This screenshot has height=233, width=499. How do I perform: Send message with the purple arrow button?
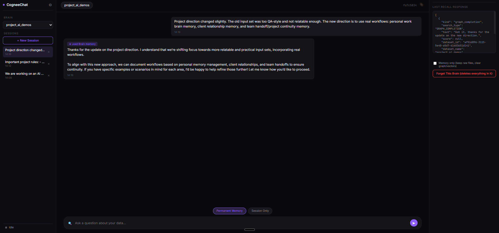pyautogui.click(x=414, y=223)
